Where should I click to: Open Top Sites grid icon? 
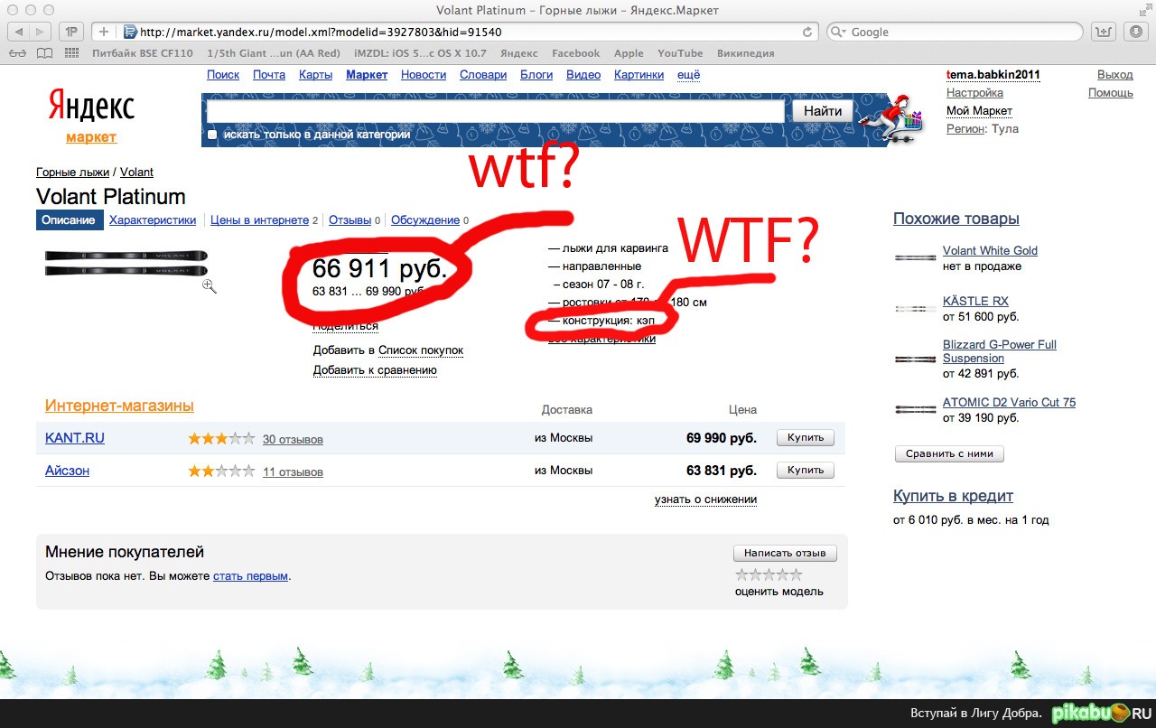point(71,53)
